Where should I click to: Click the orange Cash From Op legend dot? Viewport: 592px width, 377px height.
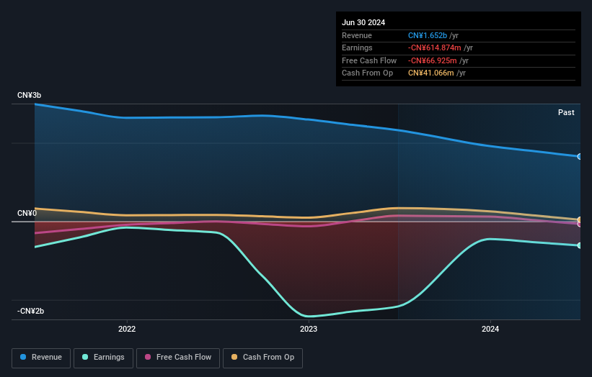(x=234, y=357)
